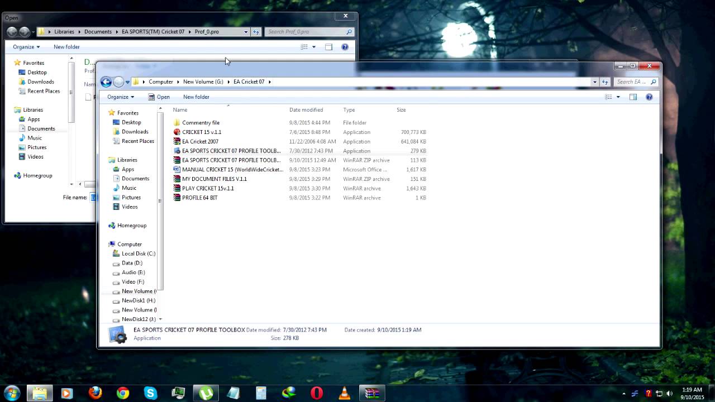The height and width of the screenshot is (402, 715).
Task: Click navigation pane scrollbar in Open dialog
Action: [71, 92]
